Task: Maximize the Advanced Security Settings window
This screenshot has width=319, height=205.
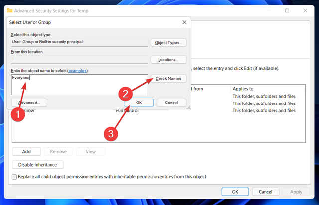Action: click(287, 10)
